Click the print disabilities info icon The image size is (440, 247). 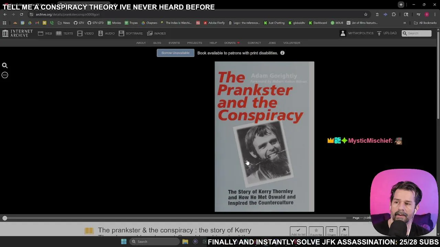pyautogui.click(x=282, y=53)
